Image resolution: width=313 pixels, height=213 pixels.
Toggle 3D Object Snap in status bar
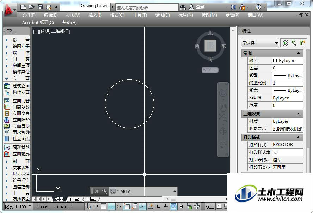click(x=135, y=207)
